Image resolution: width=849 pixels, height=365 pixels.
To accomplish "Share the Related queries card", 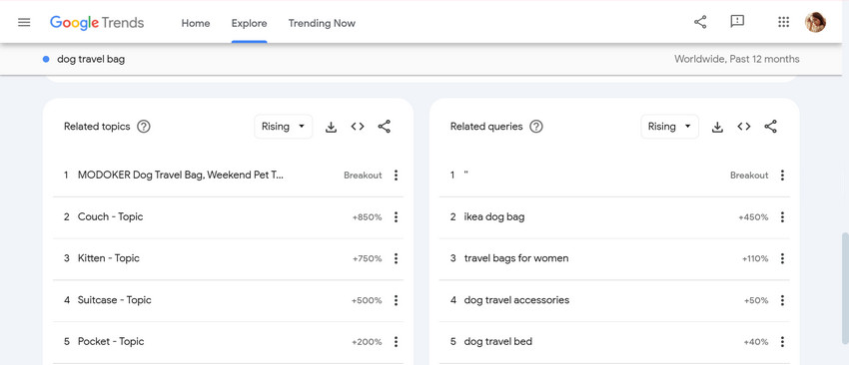I will (770, 127).
